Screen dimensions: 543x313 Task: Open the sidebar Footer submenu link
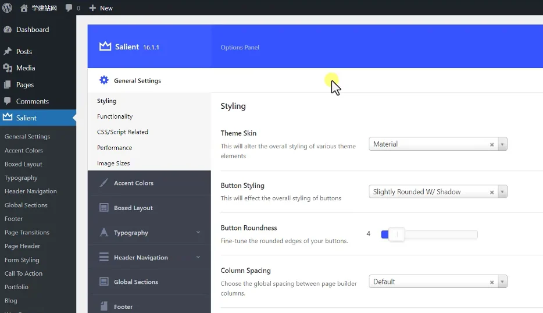(13, 219)
